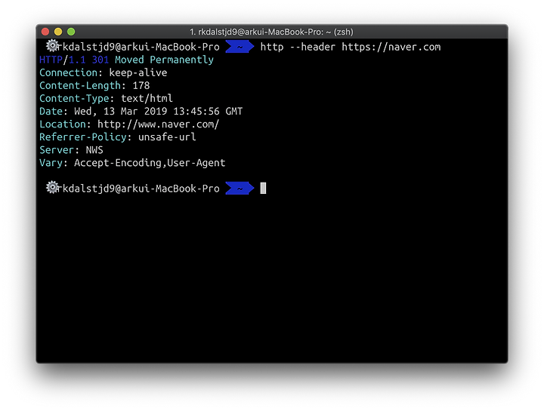544x411 pixels.
Task: Click the terminal cursor block
Action: click(x=263, y=189)
